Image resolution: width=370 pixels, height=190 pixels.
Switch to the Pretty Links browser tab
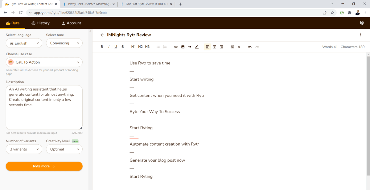[88, 4]
